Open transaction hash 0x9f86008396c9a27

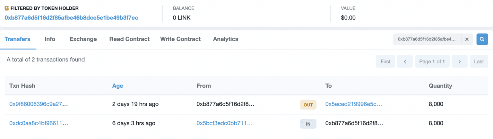tap(39, 104)
